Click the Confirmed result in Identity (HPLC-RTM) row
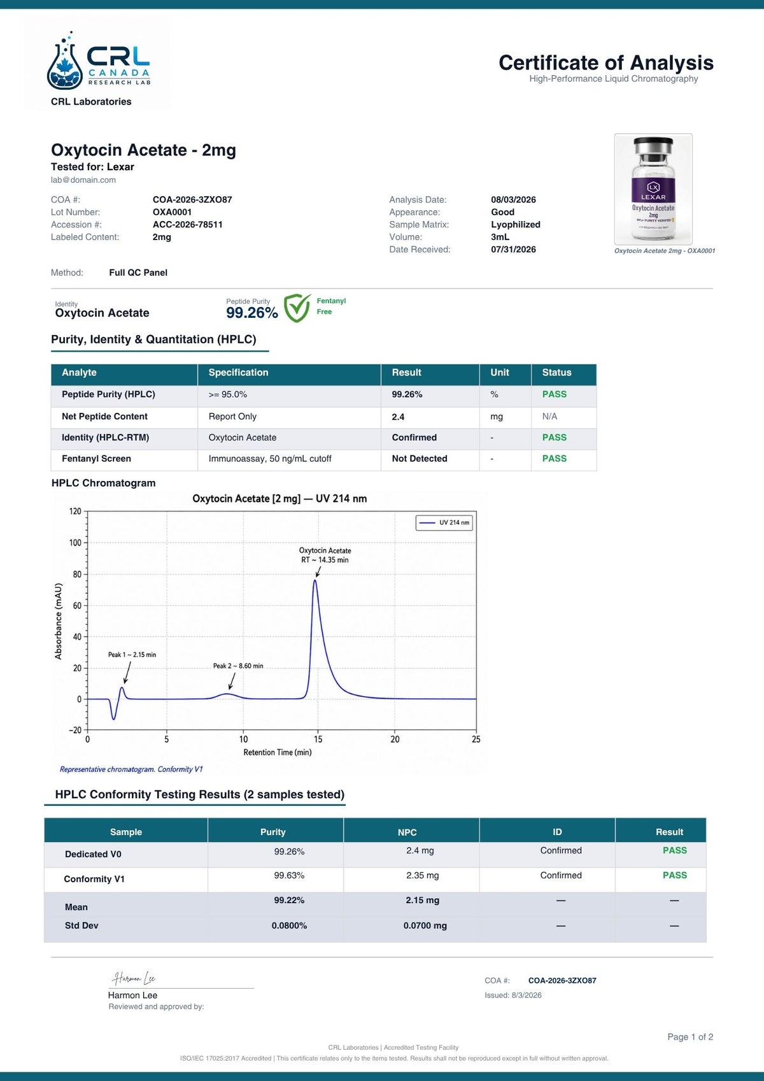Screen dimensions: 764x1081 click(x=414, y=438)
